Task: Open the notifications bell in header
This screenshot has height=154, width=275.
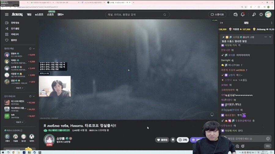Action: (x=243, y=14)
